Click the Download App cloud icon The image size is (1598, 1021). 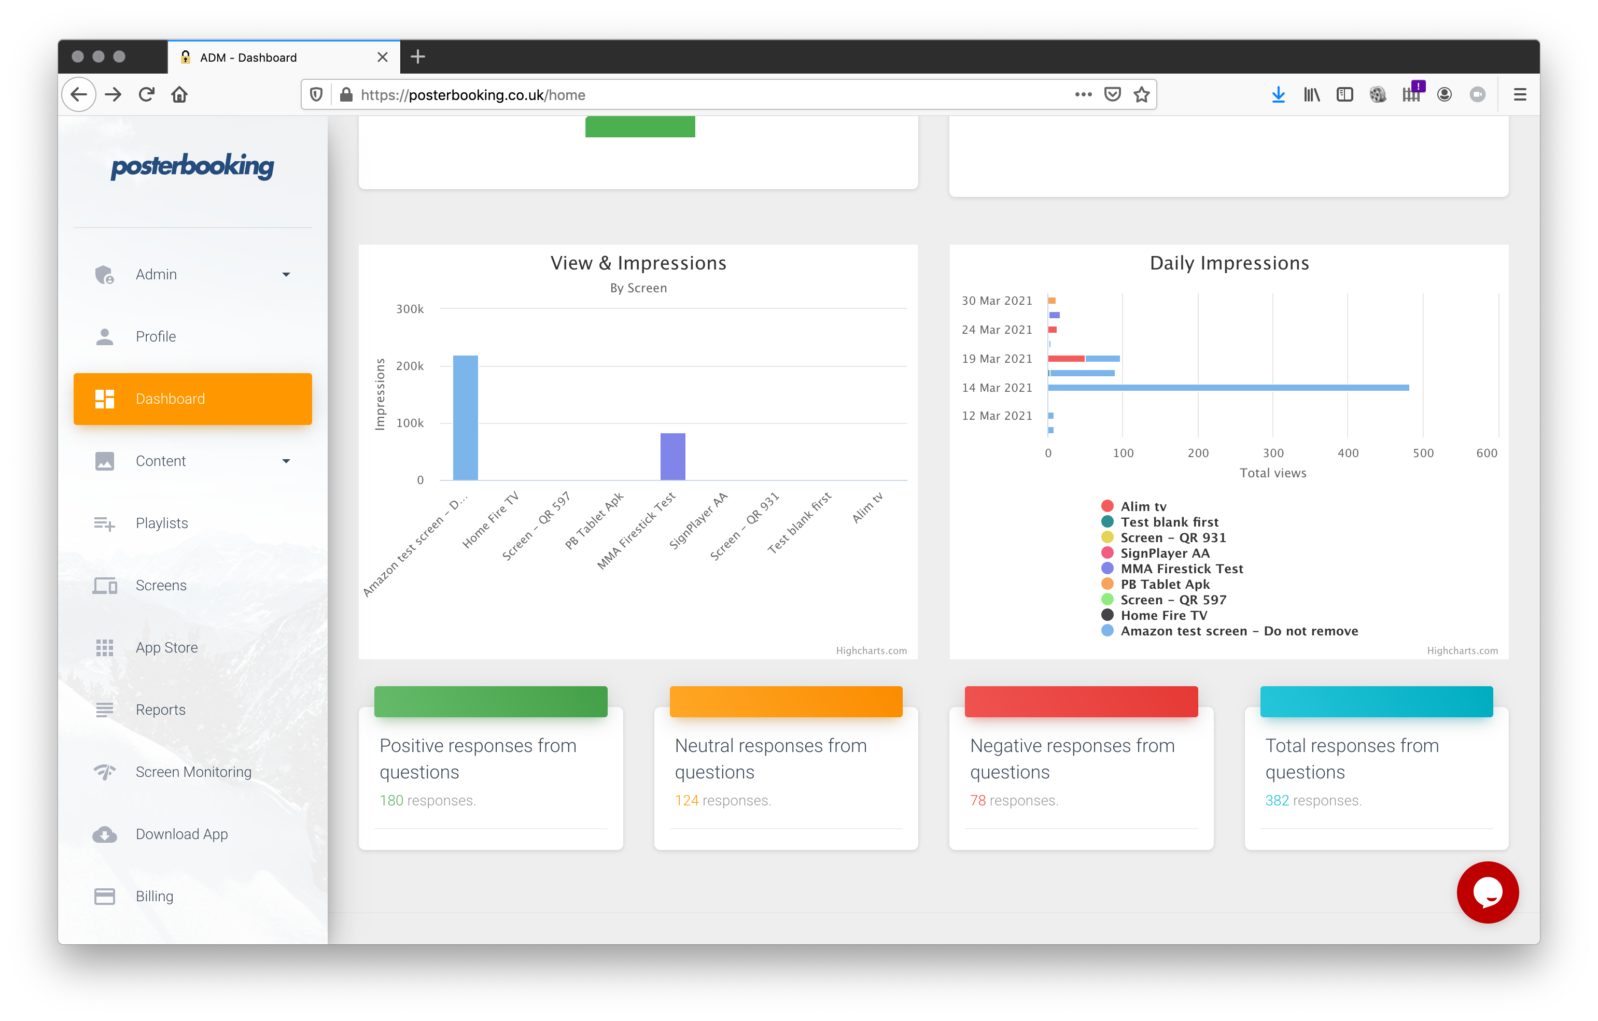click(x=104, y=834)
